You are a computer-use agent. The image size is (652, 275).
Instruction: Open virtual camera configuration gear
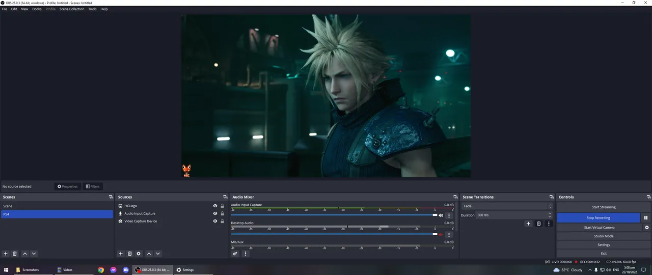[647, 227]
